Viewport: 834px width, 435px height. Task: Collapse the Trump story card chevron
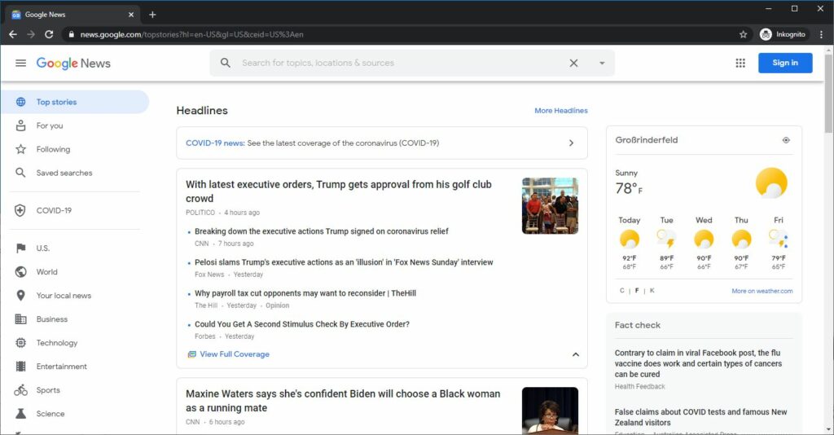(576, 354)
